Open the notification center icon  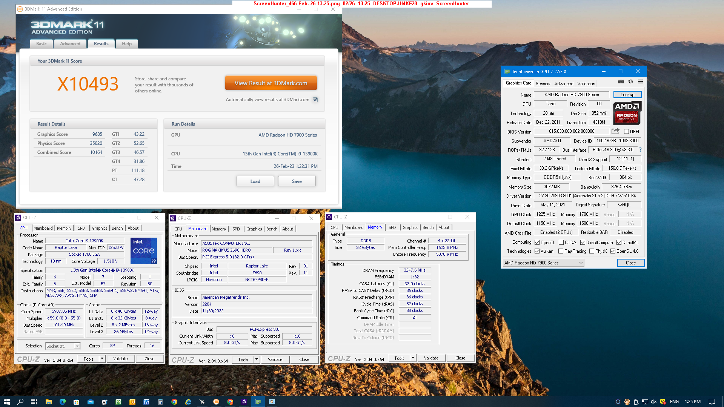712,401
